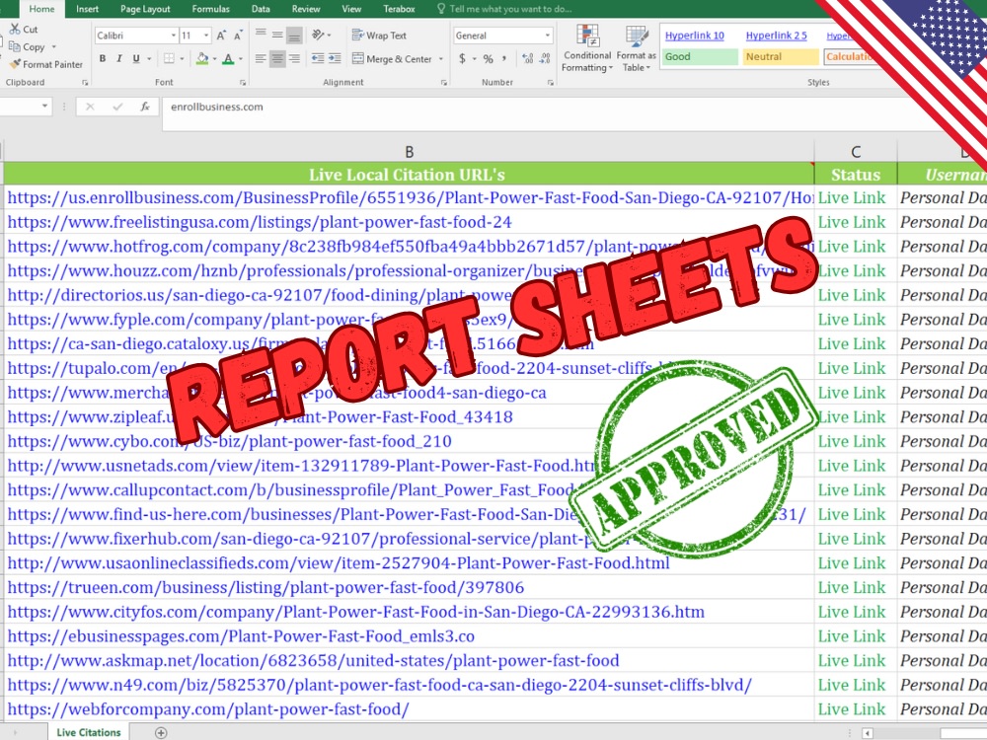This screenshot has height=740, width=987.
Task: Click the formula bar Cancel X
Action: [x=90, y=107]
